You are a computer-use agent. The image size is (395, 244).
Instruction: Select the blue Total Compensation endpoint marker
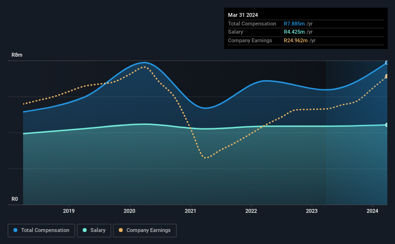pos(387,62)
